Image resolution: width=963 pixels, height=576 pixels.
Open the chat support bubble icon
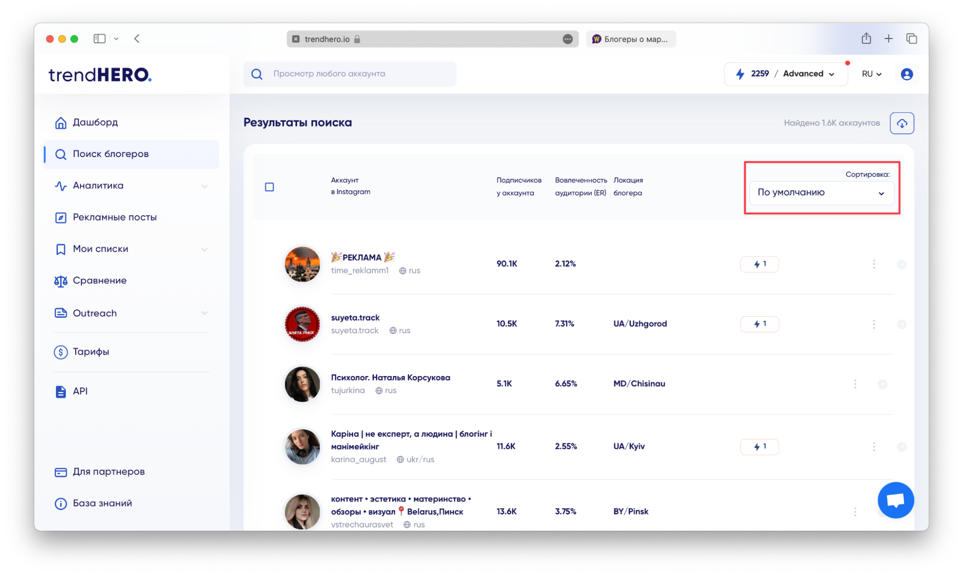895,500
